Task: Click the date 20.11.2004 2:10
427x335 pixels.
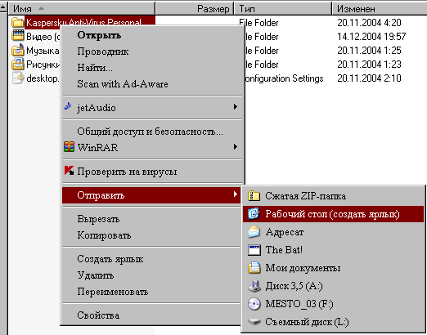Action: 369,78
